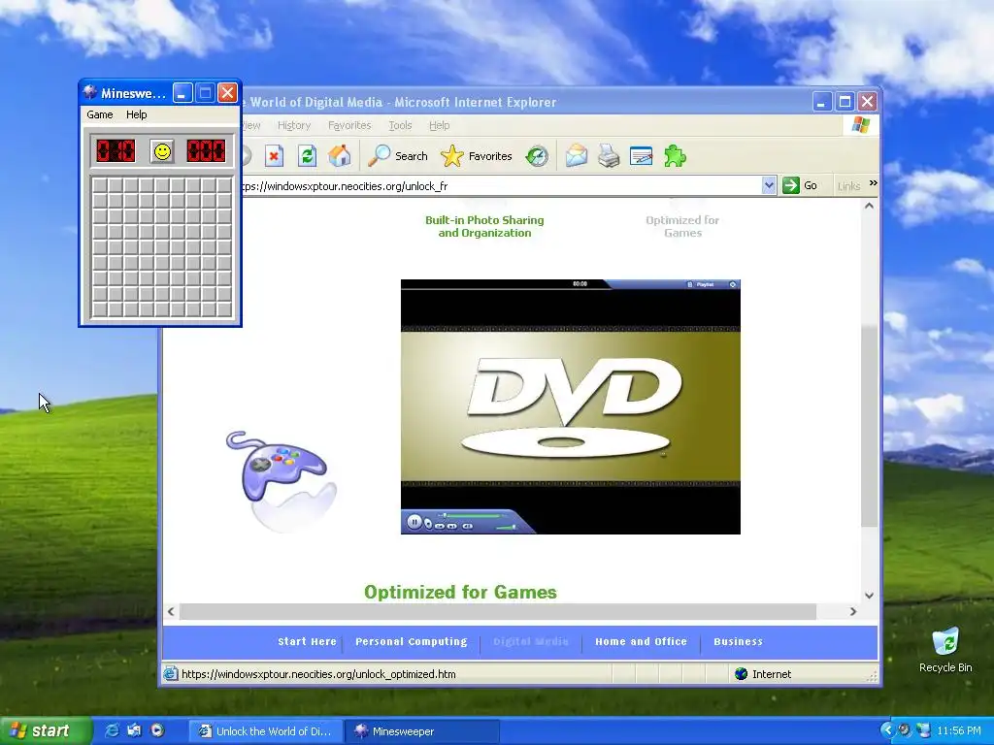The height and width of the screenshot is (745, 994).
Task: Expand the address bar dropdown arrow
Action: 769,185
